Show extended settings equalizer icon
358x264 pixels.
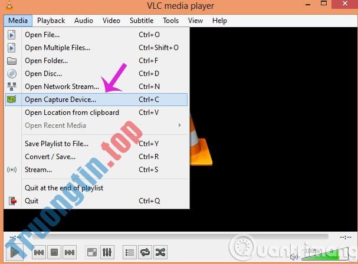107,252
